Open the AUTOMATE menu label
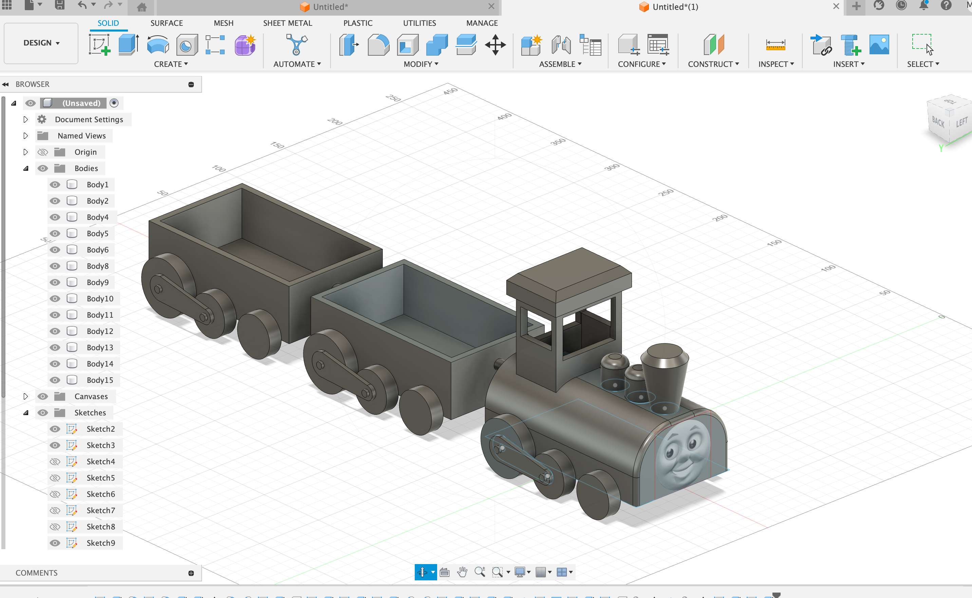This screenshot has width=972, height=598. [x=297, y=64]
